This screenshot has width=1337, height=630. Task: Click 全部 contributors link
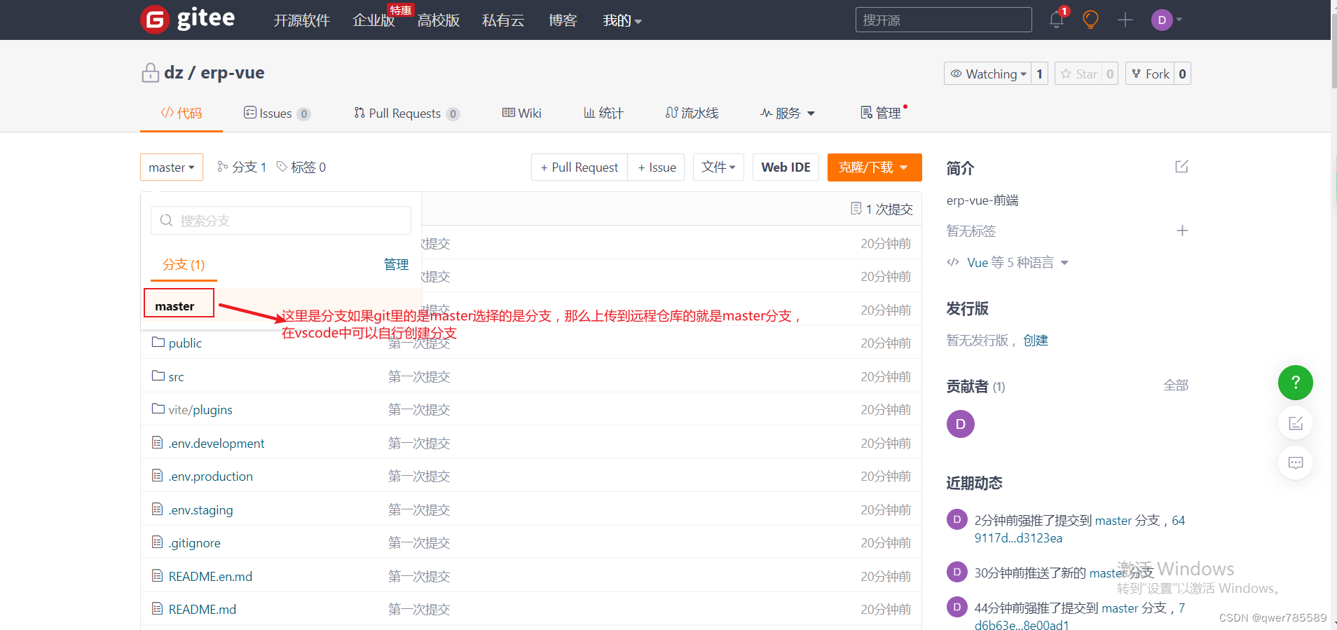(1176, 385)
